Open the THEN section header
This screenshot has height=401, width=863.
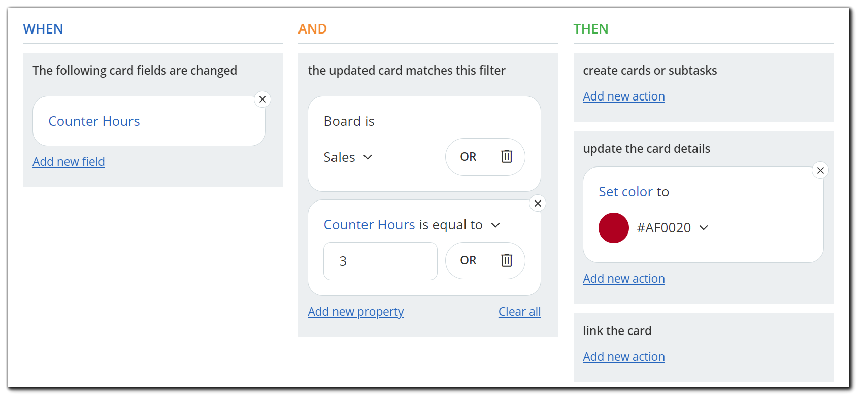(591, 29)
